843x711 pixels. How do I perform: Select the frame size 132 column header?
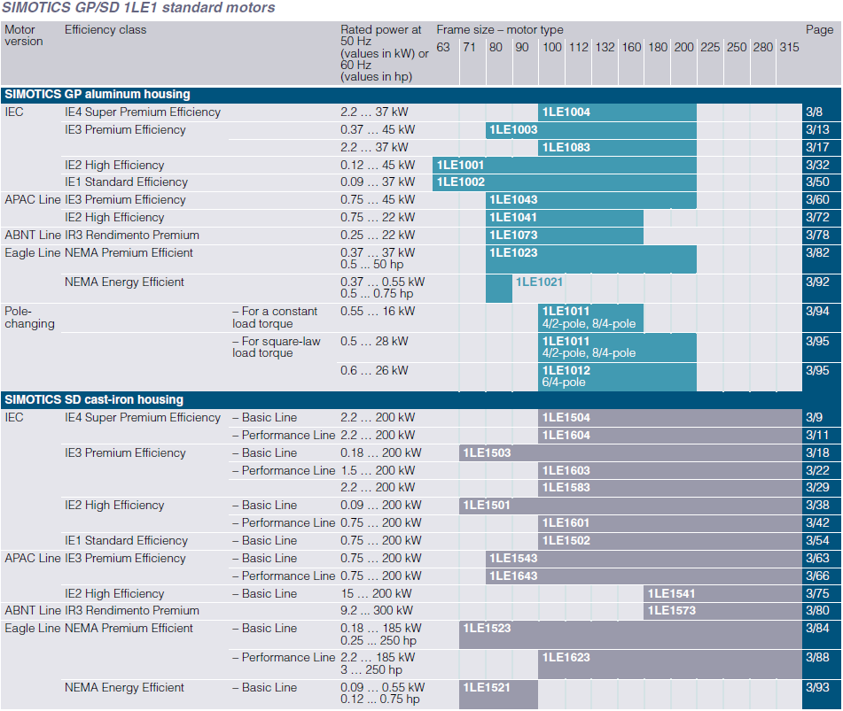(605, 47)
